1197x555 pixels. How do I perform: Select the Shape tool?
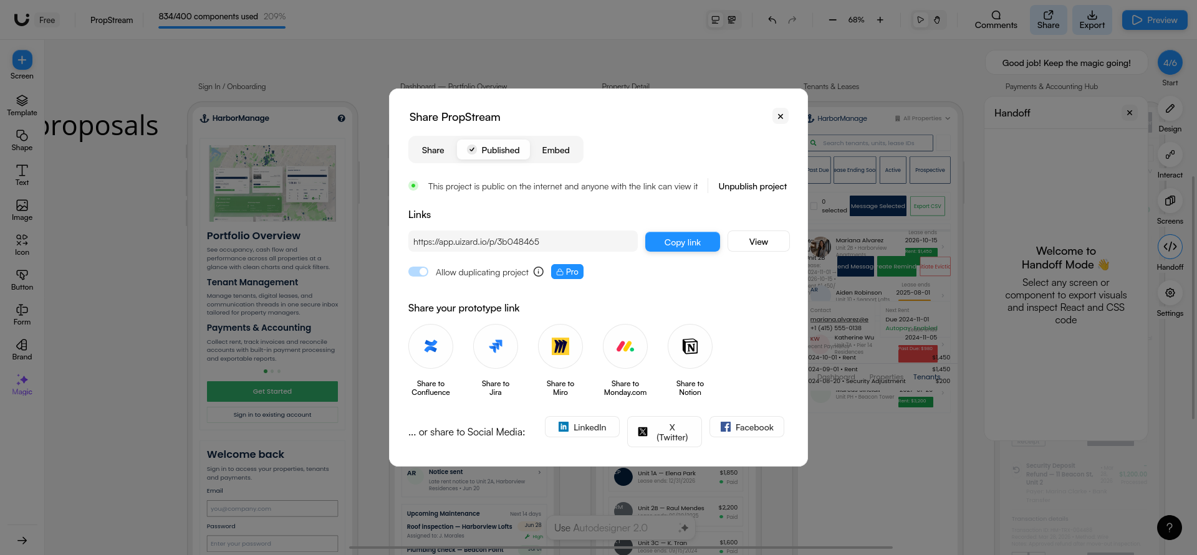tap(22, 140)
